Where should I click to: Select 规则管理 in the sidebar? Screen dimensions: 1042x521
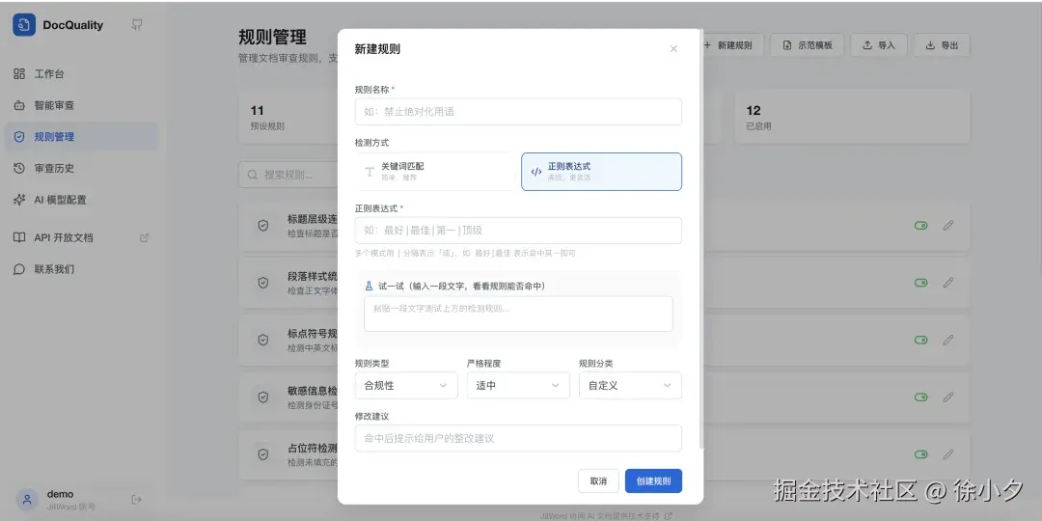pos(81,137)
